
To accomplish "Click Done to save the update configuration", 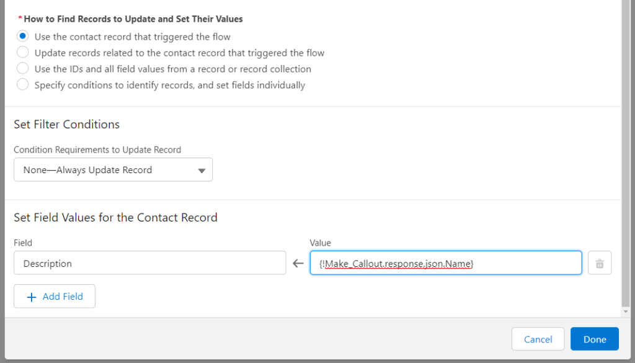I will pyautogui.click(x=594, y=339).
